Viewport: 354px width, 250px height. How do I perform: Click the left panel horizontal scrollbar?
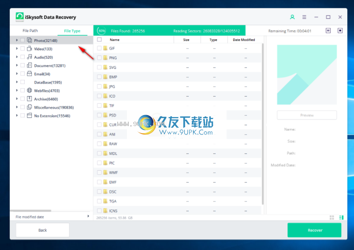tap(30, 210)
